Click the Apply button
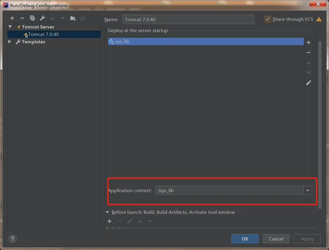The image size is (329, 250). coord(307,239)
